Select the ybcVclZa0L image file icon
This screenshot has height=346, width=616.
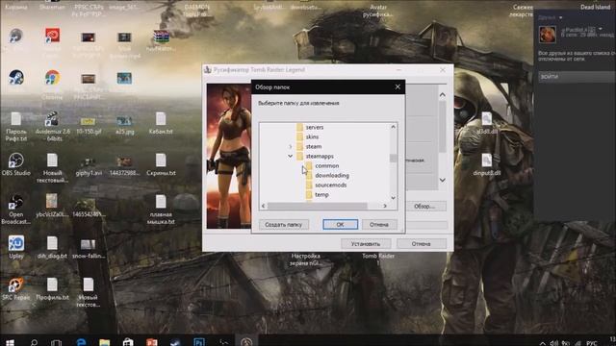(x=51, y=201)
